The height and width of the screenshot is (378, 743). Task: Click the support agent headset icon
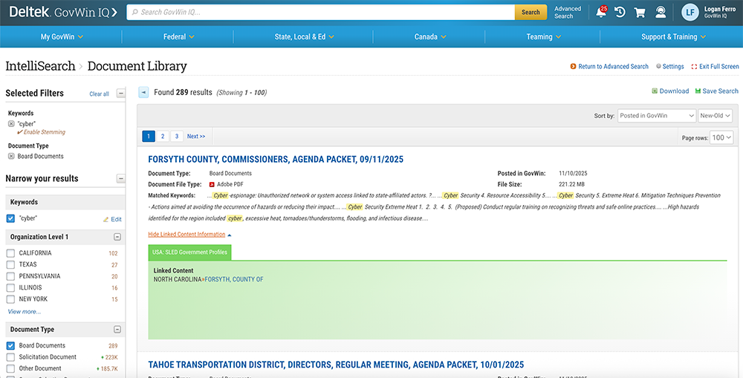pyautogui.click(x=660, y=13)
